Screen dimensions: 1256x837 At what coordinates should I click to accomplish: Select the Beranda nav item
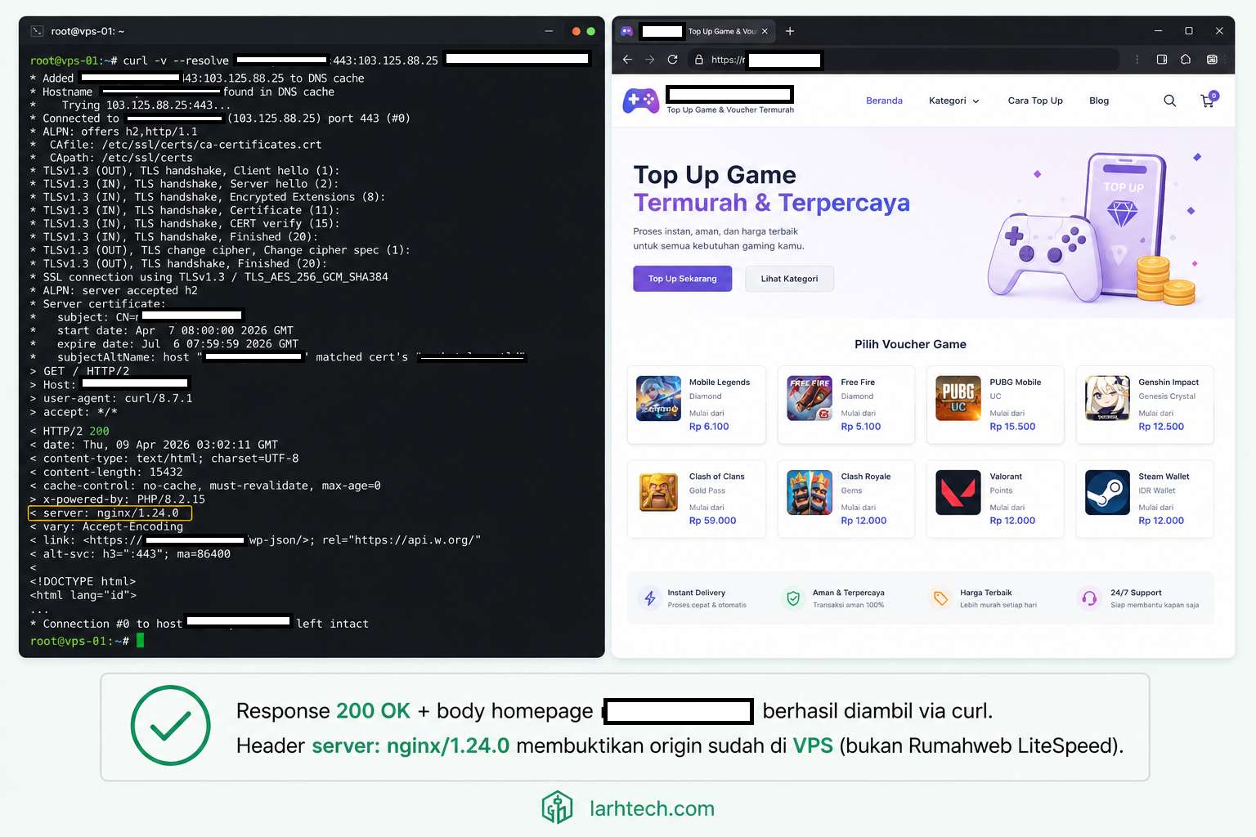pos(884,101)
